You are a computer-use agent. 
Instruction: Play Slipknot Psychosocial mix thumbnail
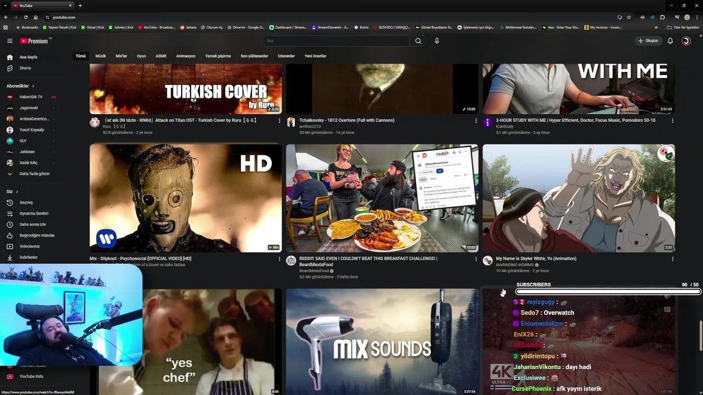coord(186,198)
